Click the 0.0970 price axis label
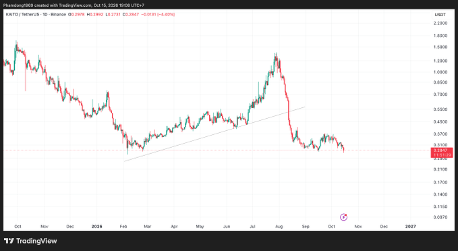Image resolution: width=458 pixels, height=251 pixels. (440, 217)
